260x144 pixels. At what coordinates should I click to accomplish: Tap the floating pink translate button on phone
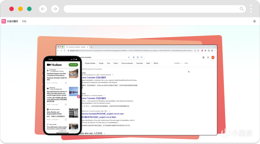click(79, 97)
